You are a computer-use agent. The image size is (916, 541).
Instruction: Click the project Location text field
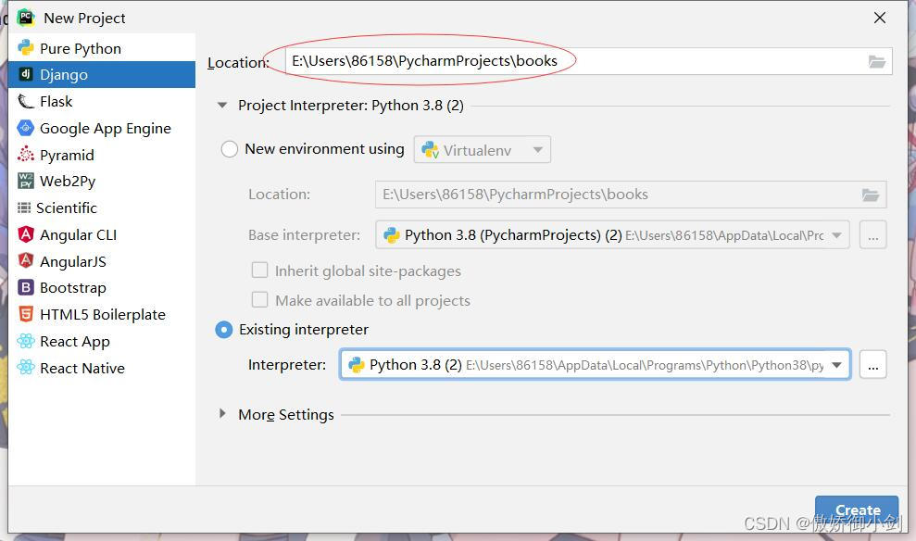pos(589,61)
